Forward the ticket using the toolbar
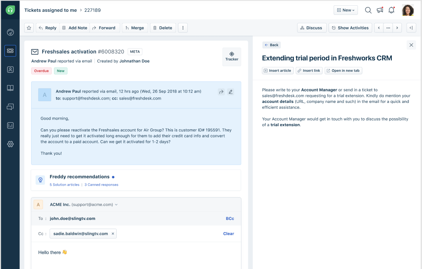Screen dimensions: 422x269 point(104,28)
